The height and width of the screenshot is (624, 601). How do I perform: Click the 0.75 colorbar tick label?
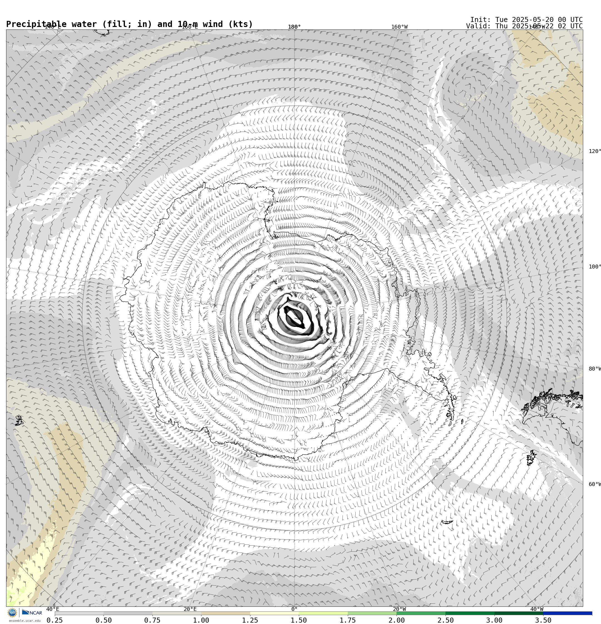[x=152, y=620]
